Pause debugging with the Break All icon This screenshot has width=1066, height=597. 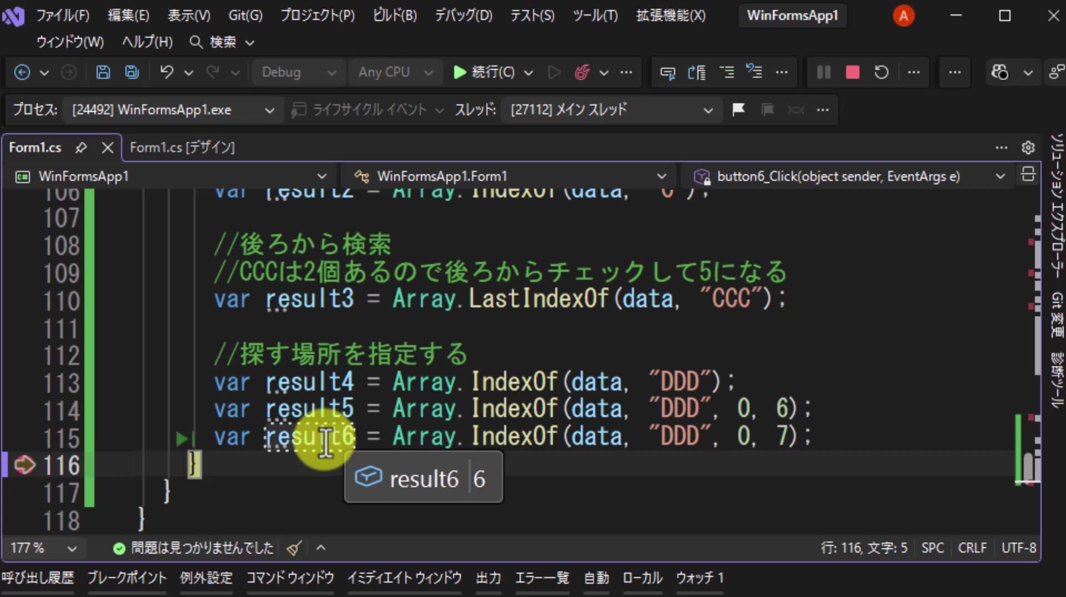point(824,72)
